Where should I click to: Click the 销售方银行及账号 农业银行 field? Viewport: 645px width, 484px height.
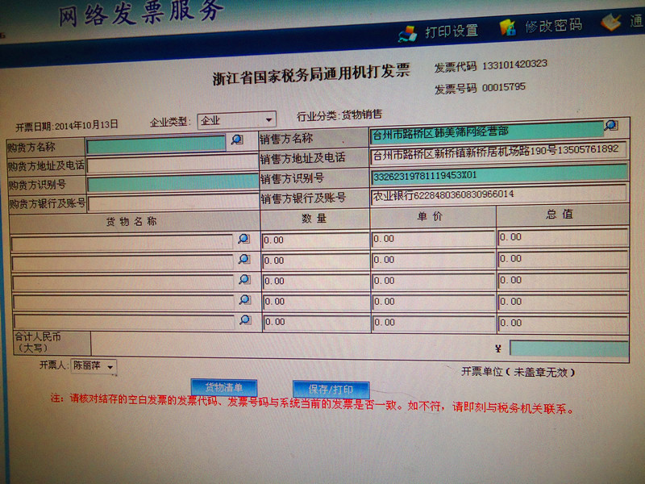pos(498,194)
